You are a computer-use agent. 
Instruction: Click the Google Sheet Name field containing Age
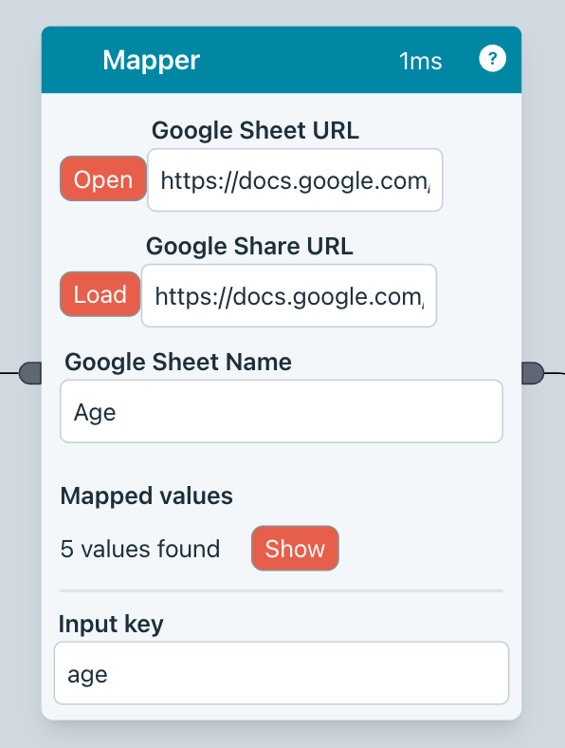coord(281,411)
